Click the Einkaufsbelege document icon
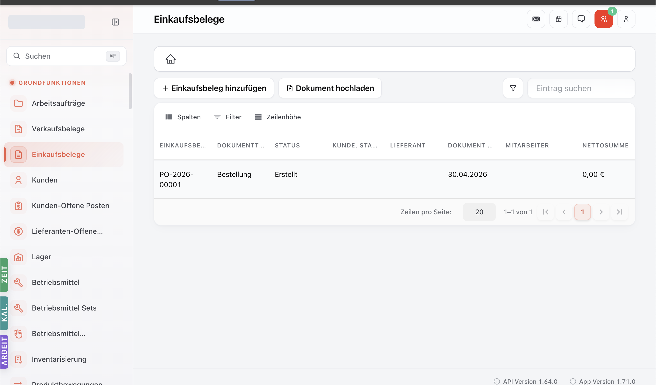The image size is (656, 385). click(18, 155)
